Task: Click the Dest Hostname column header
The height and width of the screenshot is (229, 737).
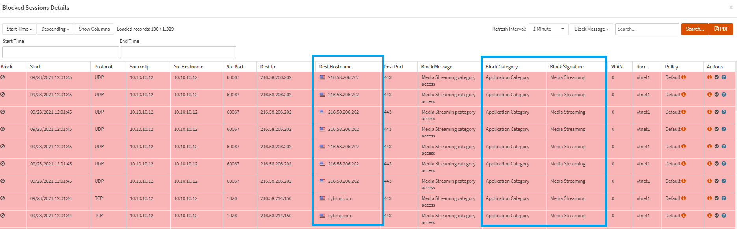Action: [335, 67]
